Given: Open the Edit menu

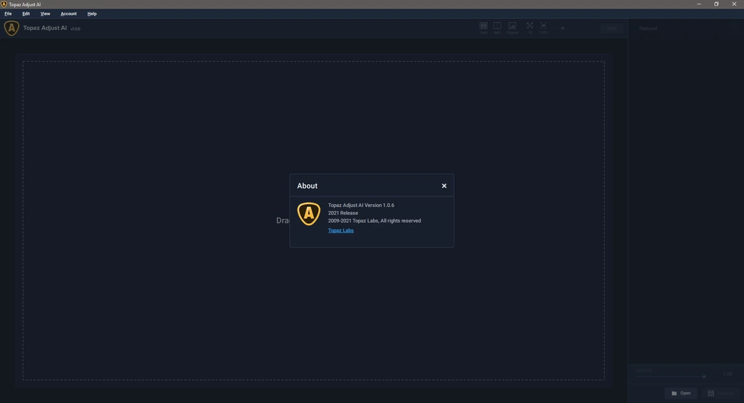Looking at the screenshot, I should 26,14.
